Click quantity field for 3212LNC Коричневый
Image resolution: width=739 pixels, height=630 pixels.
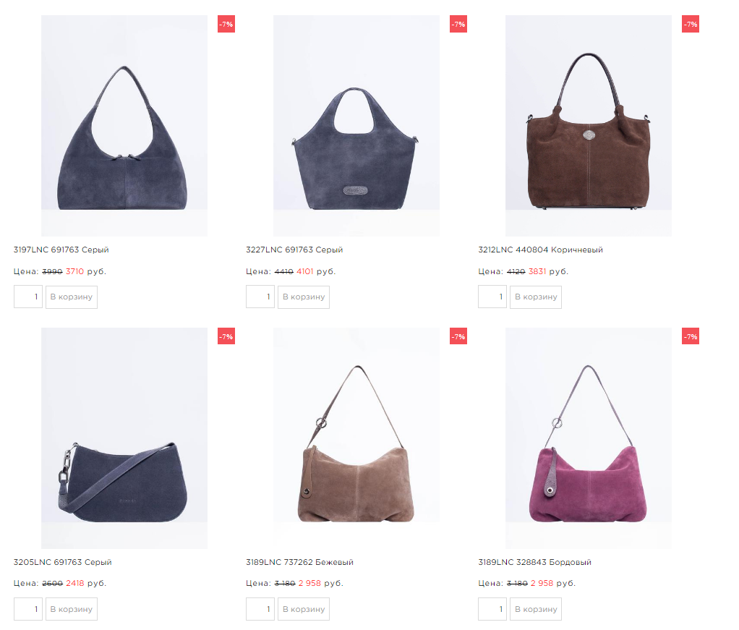(492, 297)
